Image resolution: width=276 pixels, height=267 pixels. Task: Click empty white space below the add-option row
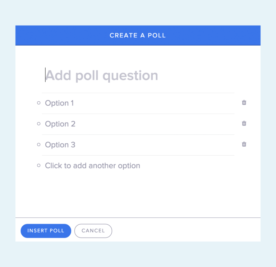[138, 194]
